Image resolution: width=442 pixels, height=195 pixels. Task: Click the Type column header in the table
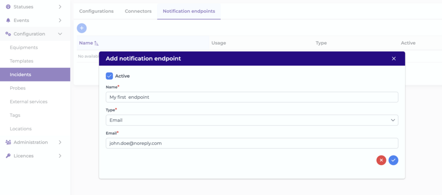[321, 43]
